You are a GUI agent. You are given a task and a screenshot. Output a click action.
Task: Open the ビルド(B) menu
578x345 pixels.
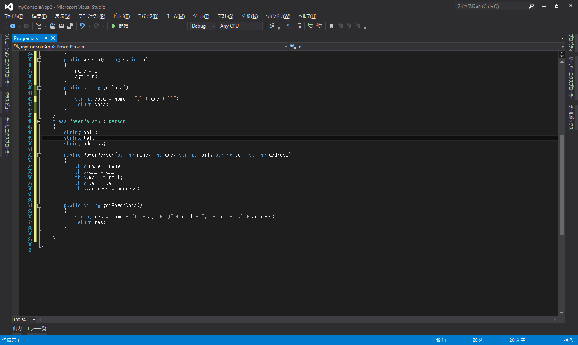(x=122, y=16)
